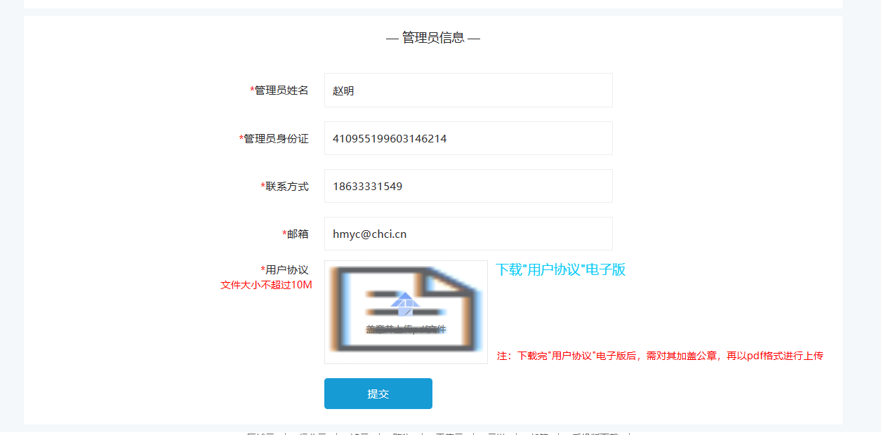Click the 管理员身份证 field label

point(276,139)
